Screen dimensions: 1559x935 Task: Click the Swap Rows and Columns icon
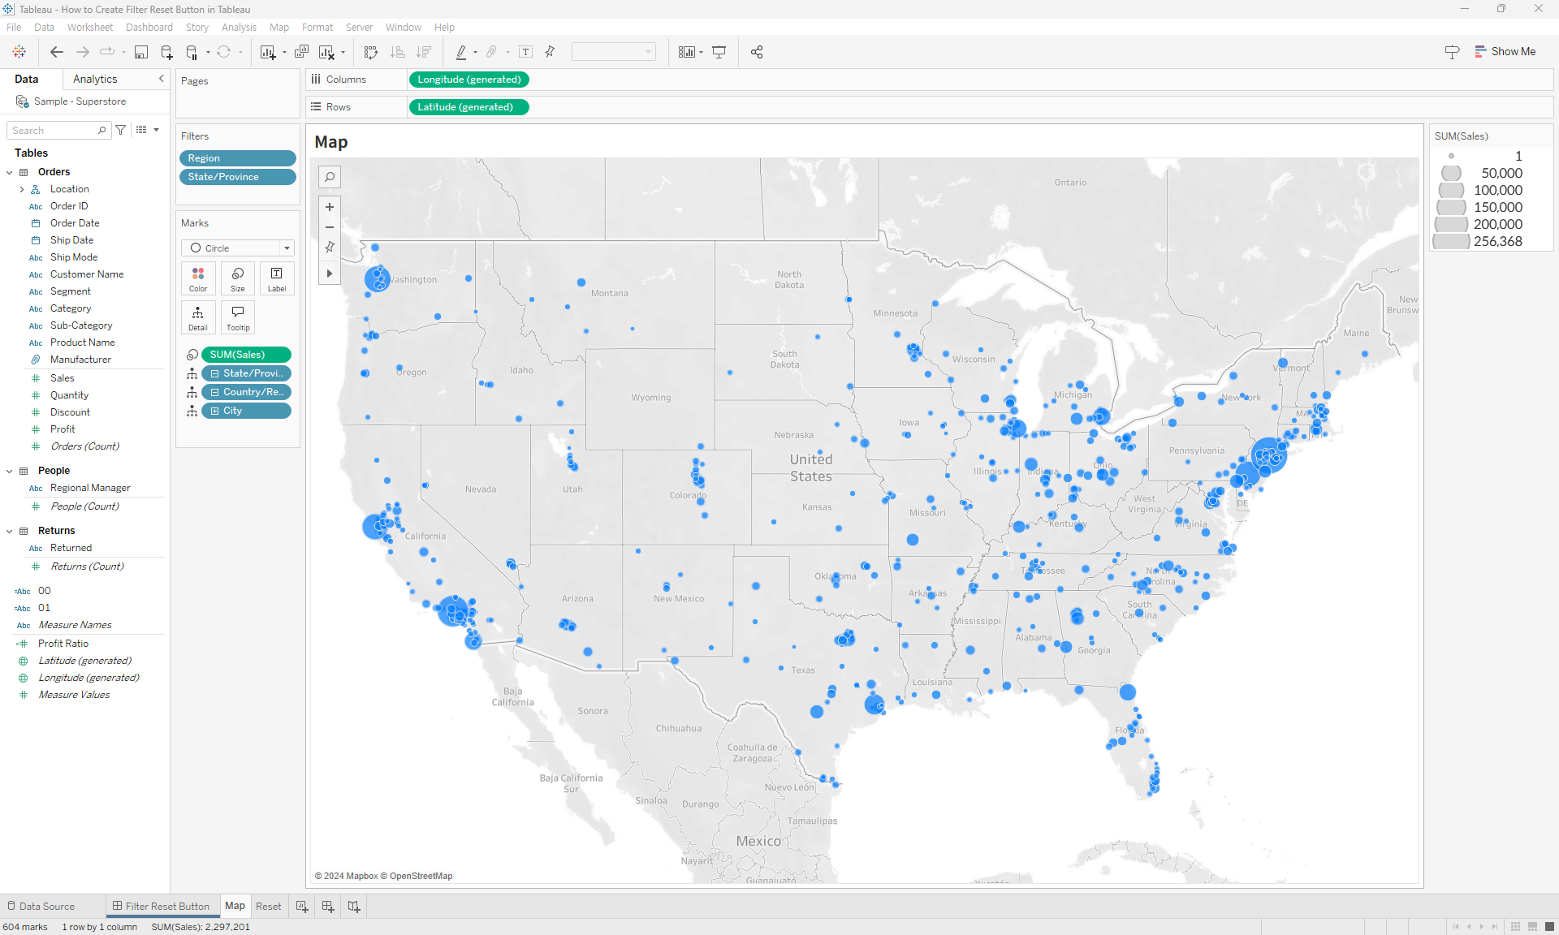pyautogui.click(x=371, y=52)
